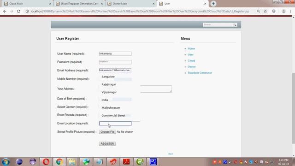The image size is (295, 166).
Task: Click the User Name field
Action: 115,53
